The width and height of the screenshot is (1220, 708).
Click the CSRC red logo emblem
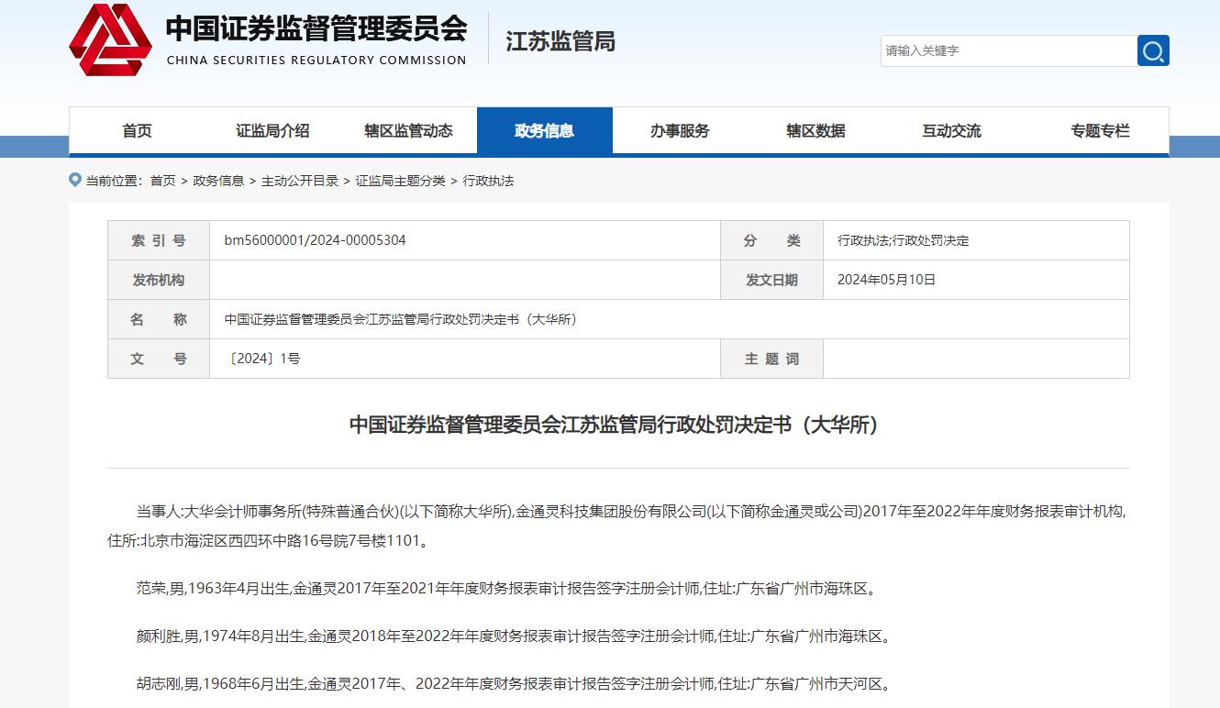pyautogui.click(x=111, y=39)
